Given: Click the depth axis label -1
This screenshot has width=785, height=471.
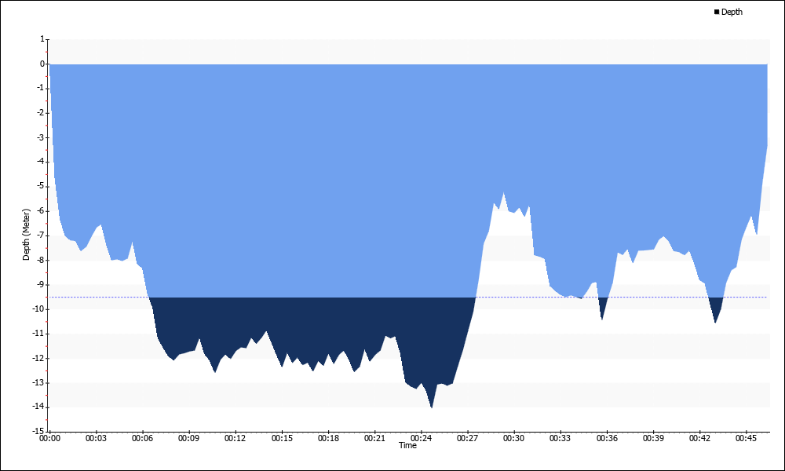Looking at the screenshot, I should (41, 88).
